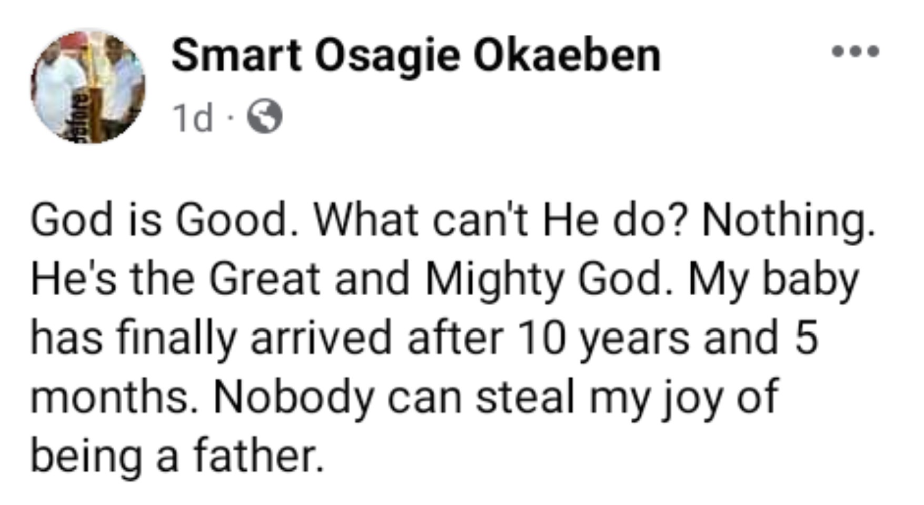
Task: Click the 1d post timestamp
Action: click(193, 118)
